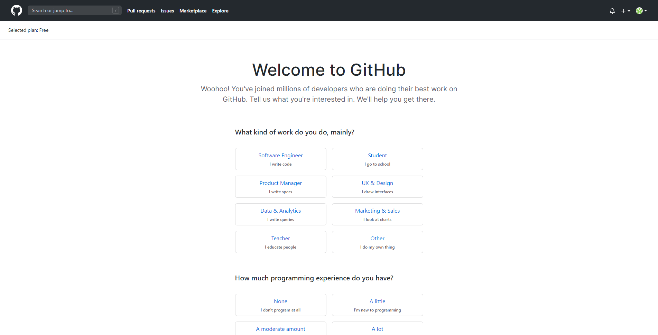Click the question What kind of work do you do

(295, 132)
